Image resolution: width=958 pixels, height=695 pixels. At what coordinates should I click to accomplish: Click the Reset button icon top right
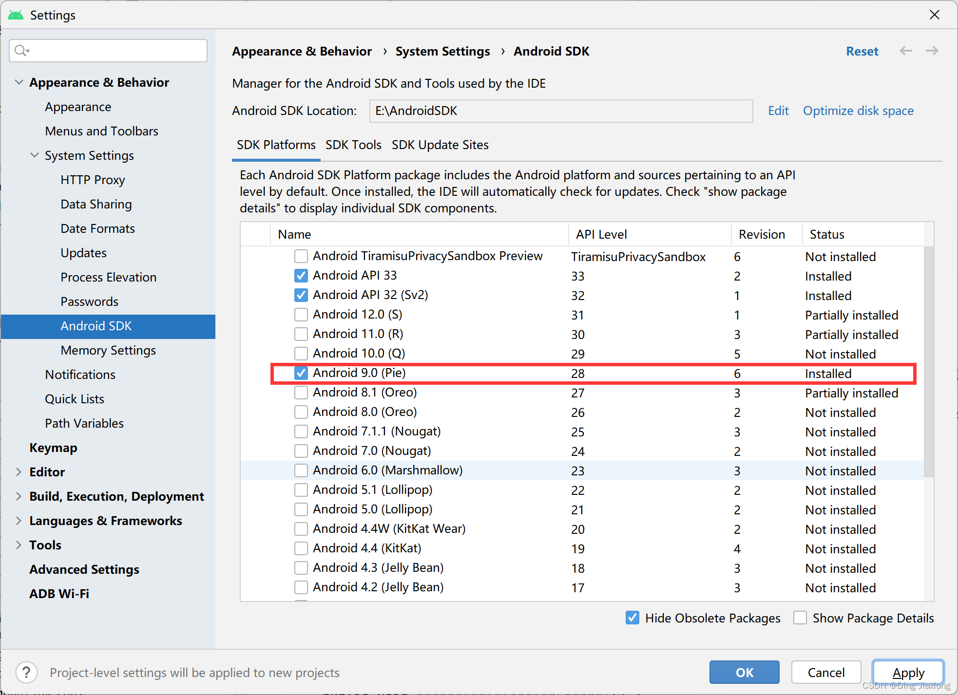click(x=862, y=51)
